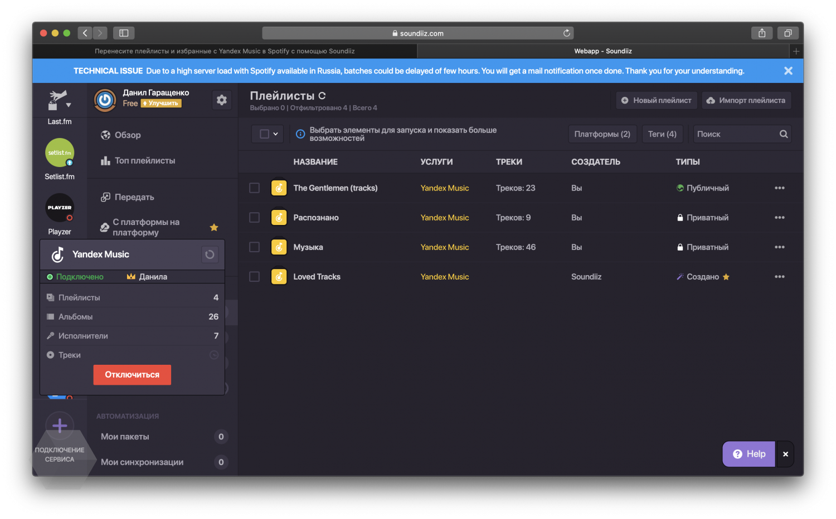Tick the Музыка playlist checkbox

(254, 247)
